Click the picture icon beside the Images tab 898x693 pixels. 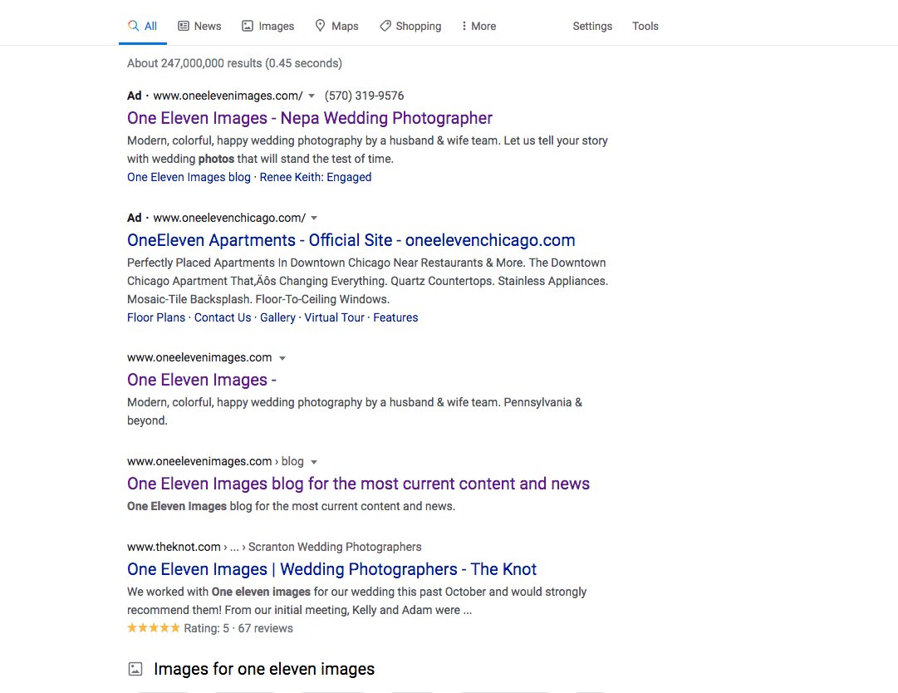point(248,26)
